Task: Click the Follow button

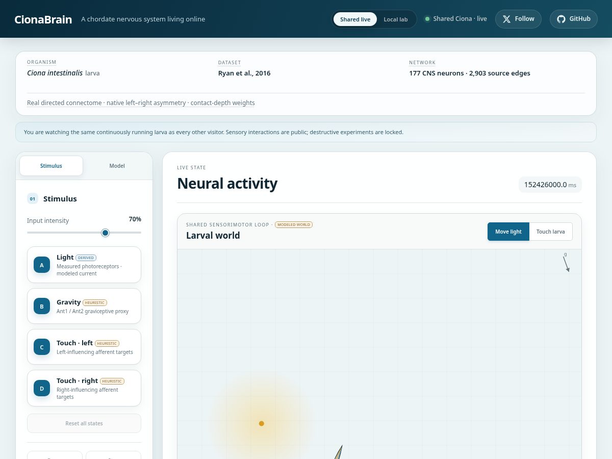Action: pyautogui.click(x=518, y=19)
